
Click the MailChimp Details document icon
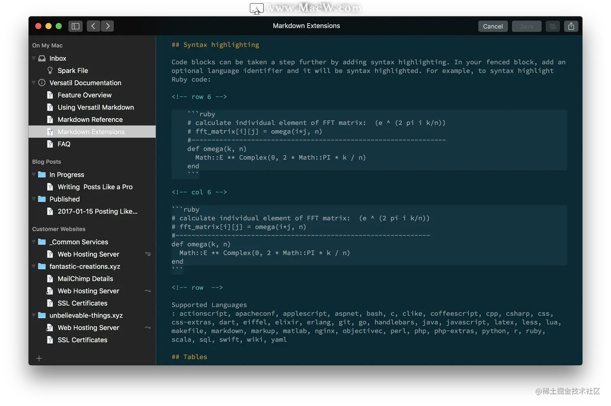[x=50, y=279]
